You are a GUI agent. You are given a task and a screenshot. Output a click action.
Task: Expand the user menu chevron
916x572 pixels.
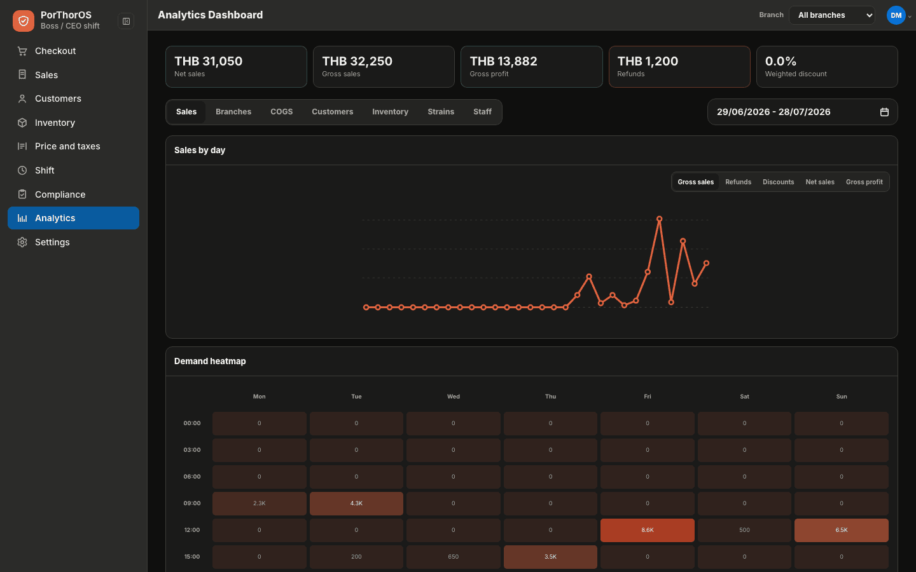[x=910, y=17]
